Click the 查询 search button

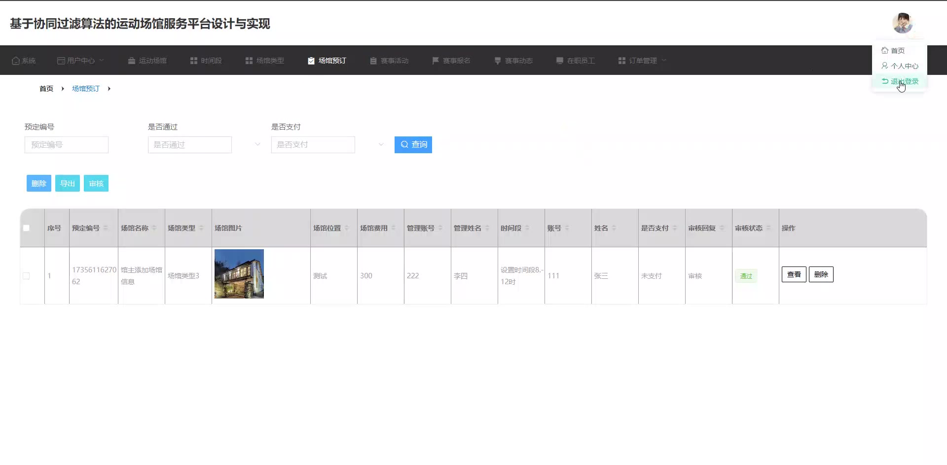pos(413,145)
